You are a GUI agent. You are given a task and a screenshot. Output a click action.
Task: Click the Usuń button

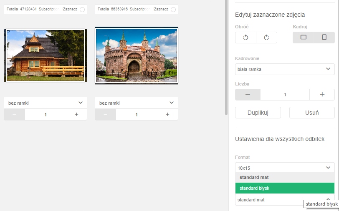(312, 113)
